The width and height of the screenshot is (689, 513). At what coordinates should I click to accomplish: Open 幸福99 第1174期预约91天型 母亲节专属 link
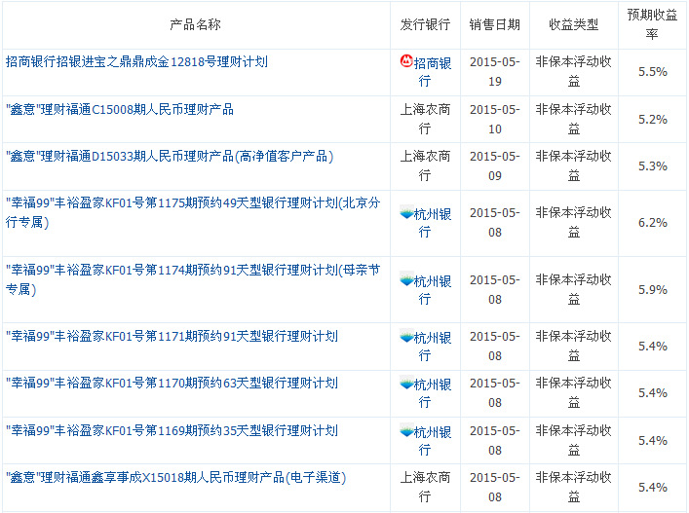(x=193, y=279)
